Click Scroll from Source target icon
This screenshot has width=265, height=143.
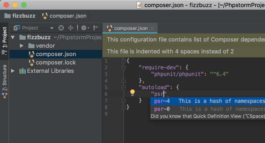coord(61,28)
